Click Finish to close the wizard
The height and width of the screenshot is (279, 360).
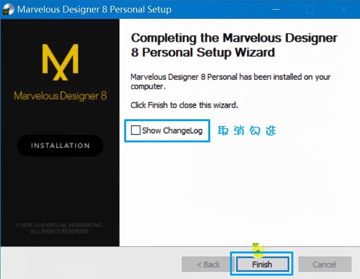(262, 265)
